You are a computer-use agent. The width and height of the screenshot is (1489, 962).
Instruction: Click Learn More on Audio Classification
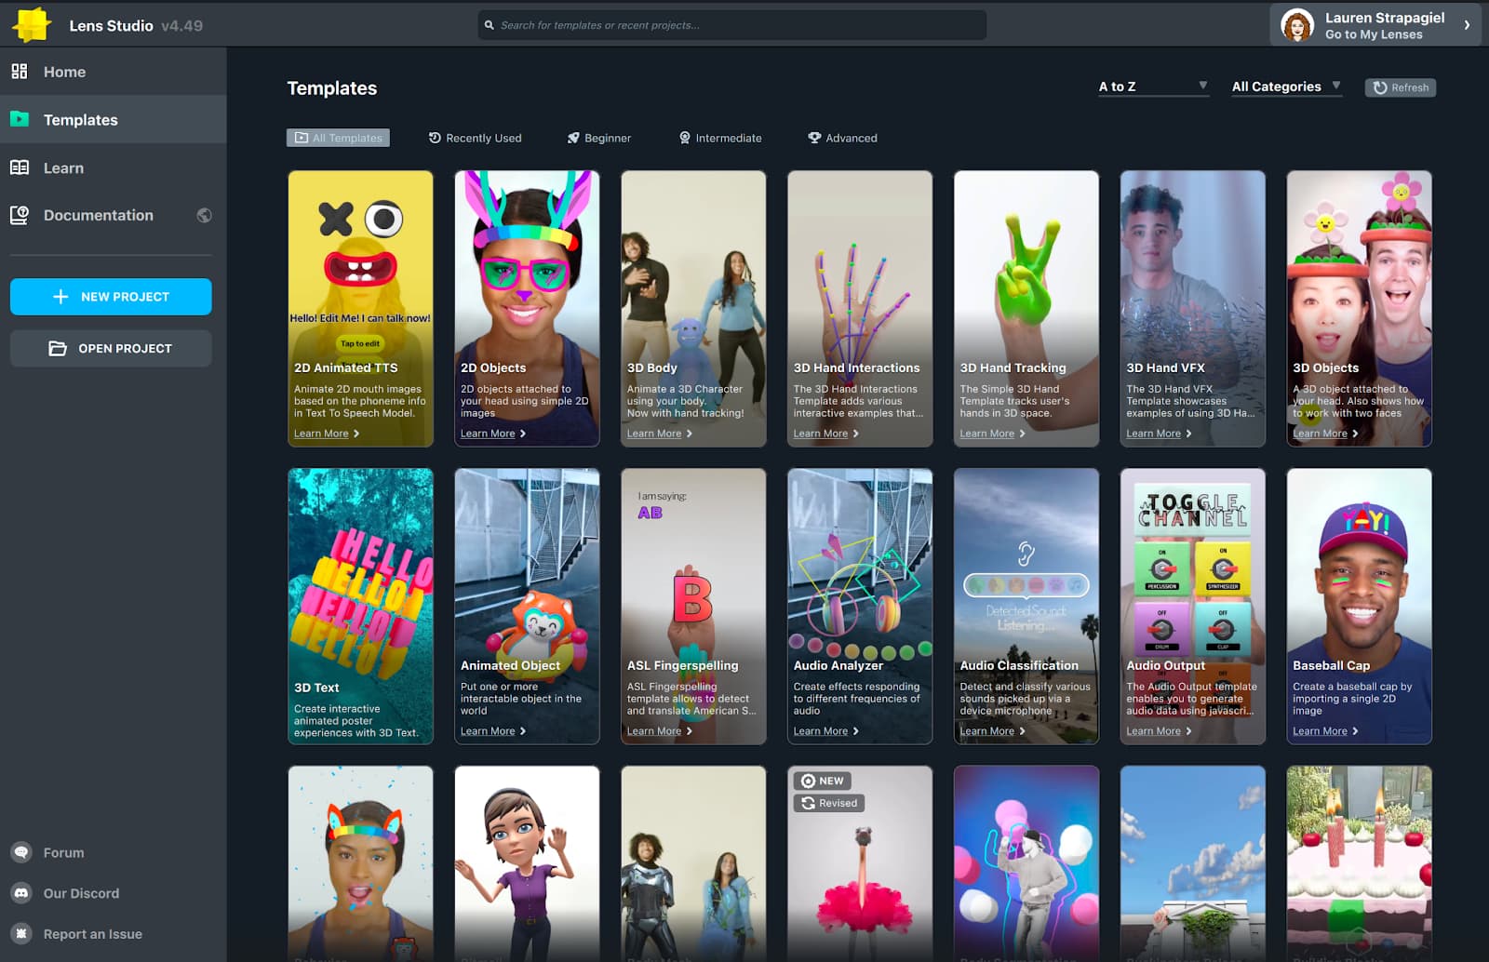coord(993,731)
